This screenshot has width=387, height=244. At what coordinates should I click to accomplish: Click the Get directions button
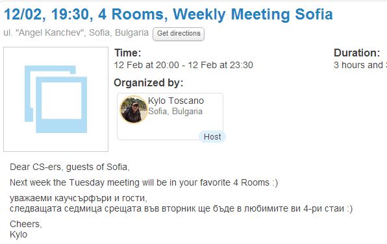click(x=179, y=34)
